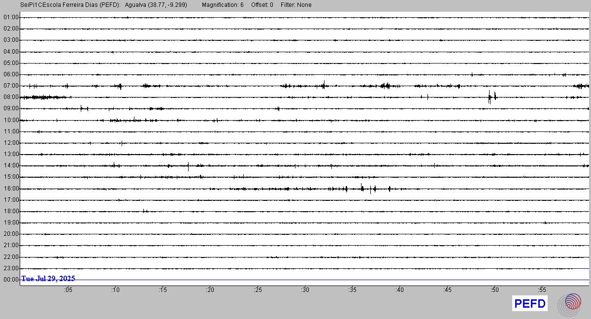Click the 23:00 hour label

point(11,268)
